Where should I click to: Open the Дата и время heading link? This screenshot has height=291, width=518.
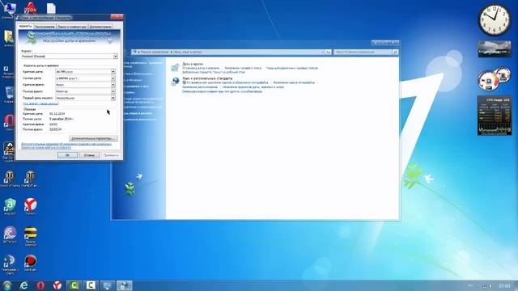pyautogui.click(x=193, y=64)
